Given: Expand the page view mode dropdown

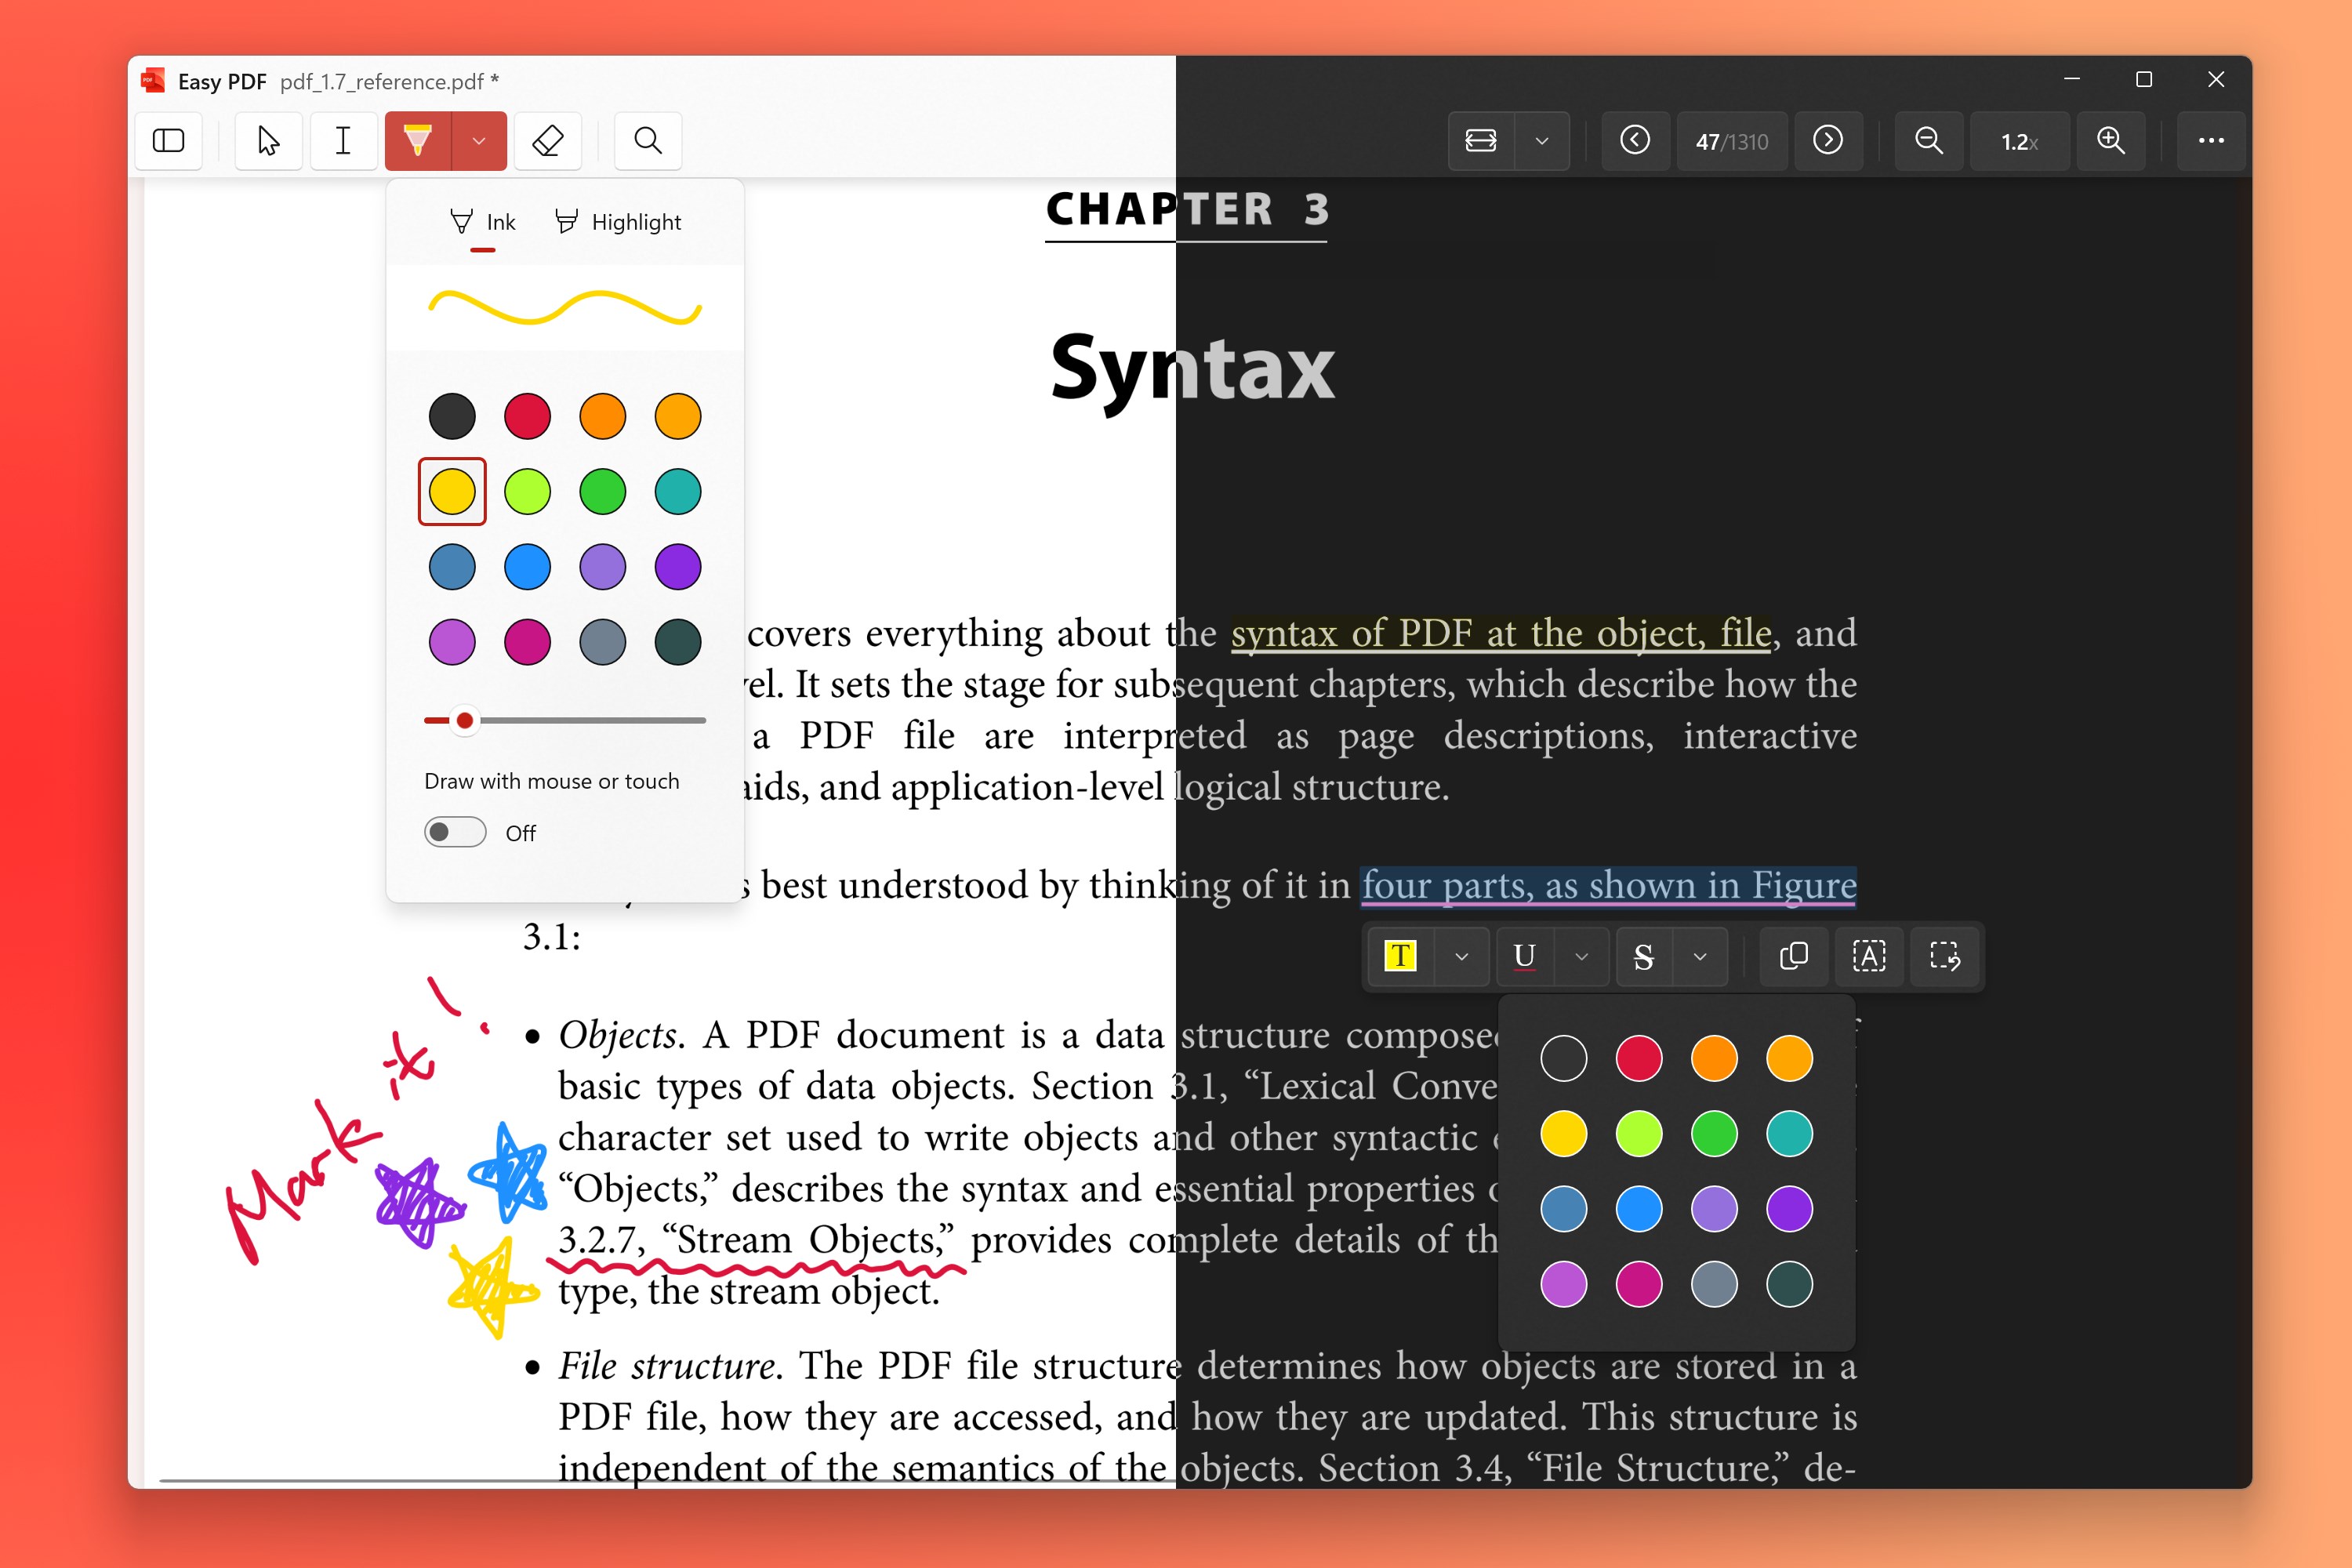Looking at the screenshot, I should click(1542, 141).
